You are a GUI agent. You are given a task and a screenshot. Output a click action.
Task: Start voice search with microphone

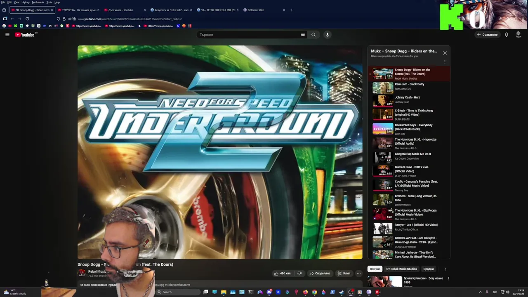[328, 35]
